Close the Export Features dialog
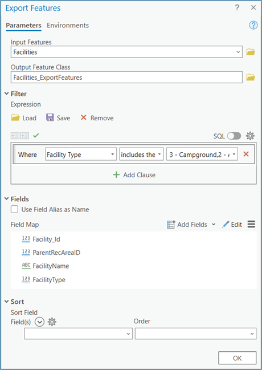Viewport: 262px width, 370px height. 253,8
